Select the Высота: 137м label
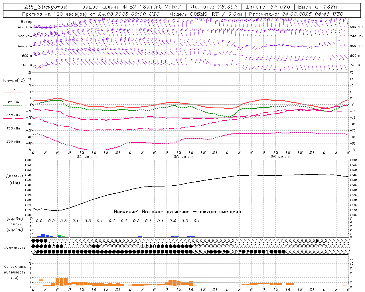The image size is (365, 292). point(317,7)
